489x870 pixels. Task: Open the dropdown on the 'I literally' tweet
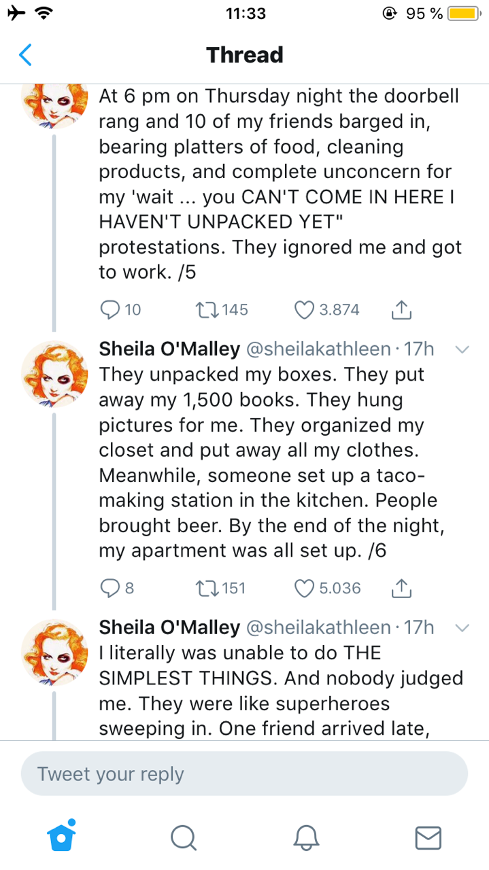[x=462, y=627]
